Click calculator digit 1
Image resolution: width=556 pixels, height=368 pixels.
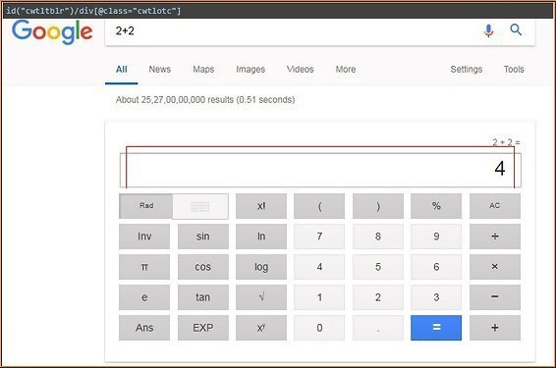[x=319, y=297]
